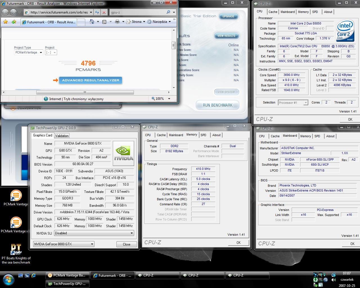Open PCMark Vantage desktop shortcut

click(x=16, y=198)
